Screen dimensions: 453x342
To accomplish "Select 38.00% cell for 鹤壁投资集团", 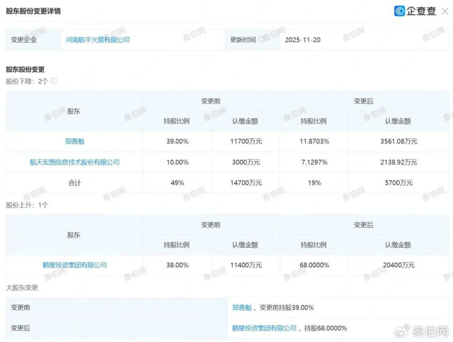I will [177, 265].
